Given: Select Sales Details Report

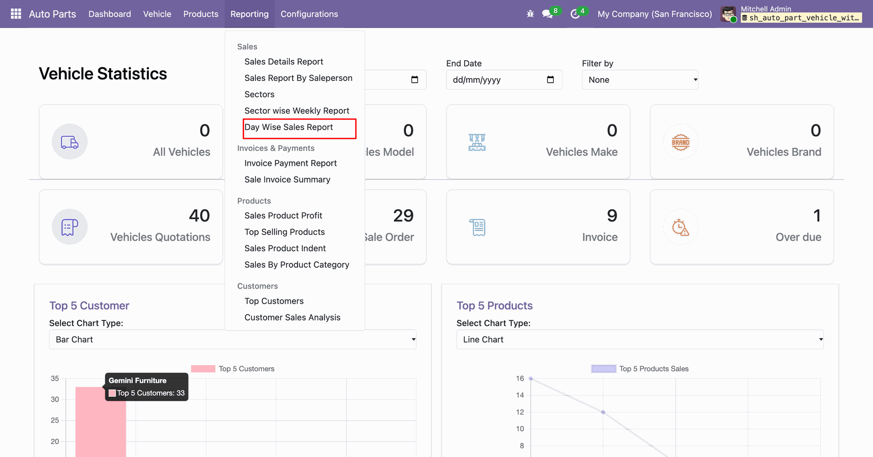Looking at the screenshot, I should 284,62.
